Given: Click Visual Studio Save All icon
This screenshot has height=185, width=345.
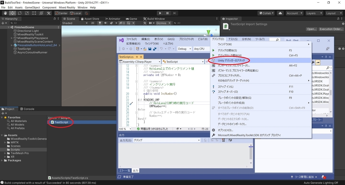Looking at the screenshot, I should tap(155, 49).
